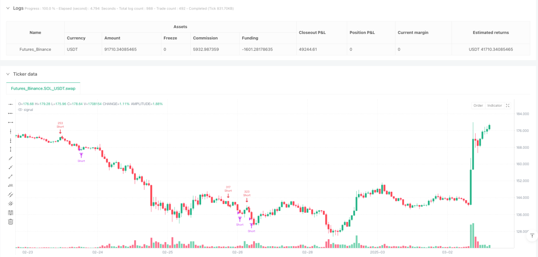Click the trash icon to remove drawings
The height and width of the screenshot is (257, 538).
(x=11, y=222)
